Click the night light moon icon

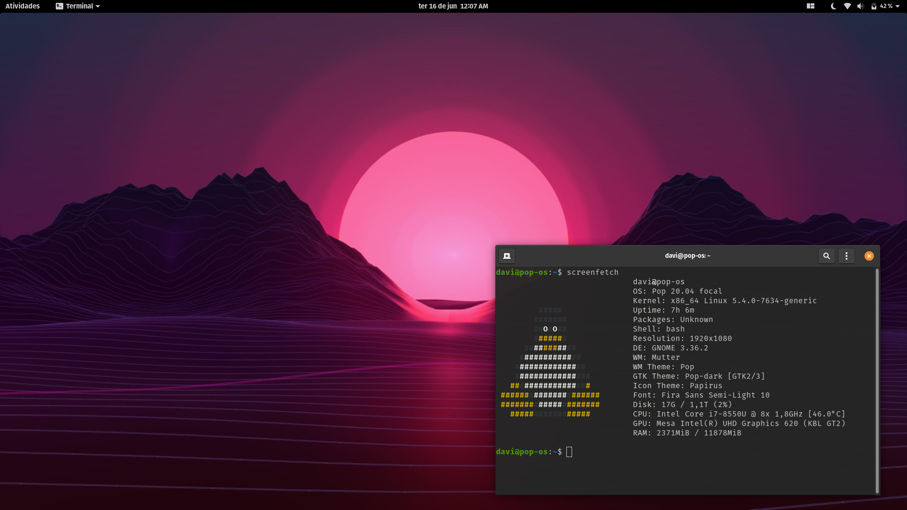[833, 6]
